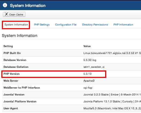Screen dimensions: 141x113
Task: Click the System Information page title
Action: [28, 6]
